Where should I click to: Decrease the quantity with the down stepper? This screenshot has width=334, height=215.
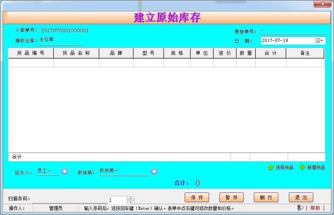coord(131,202)
